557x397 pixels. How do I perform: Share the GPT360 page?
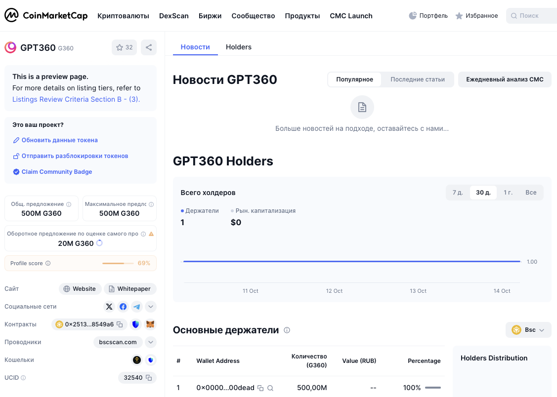pos(149,47)
